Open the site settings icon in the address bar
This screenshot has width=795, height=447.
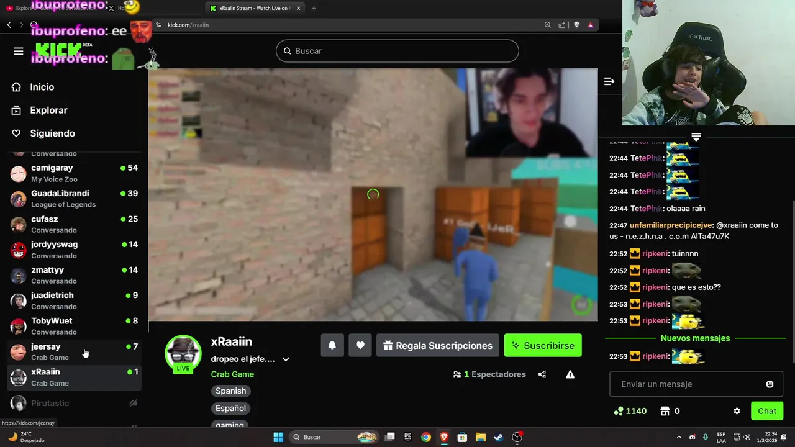158,25
